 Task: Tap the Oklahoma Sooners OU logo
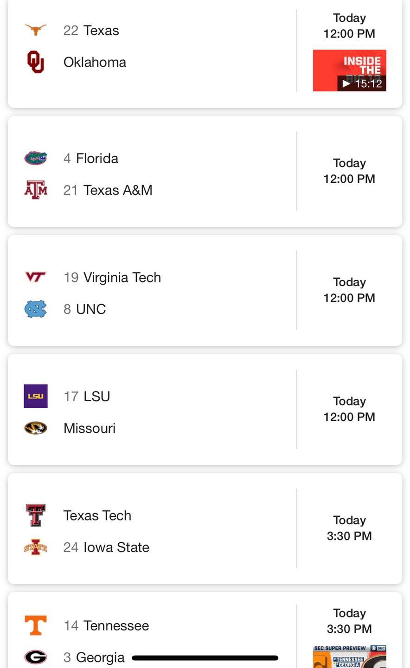pyautogui.click(x=36, y=62)
